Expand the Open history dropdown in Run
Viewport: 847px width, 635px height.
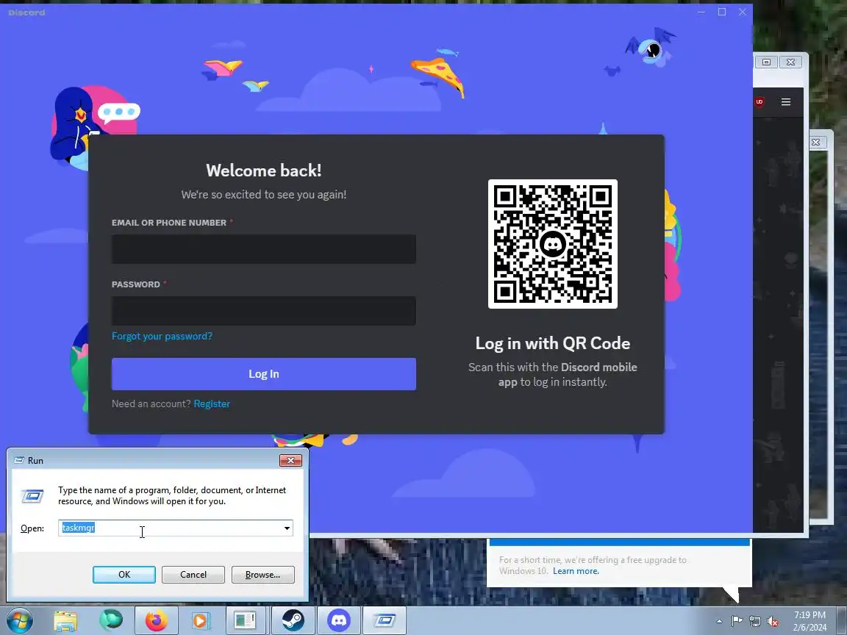click(x=287, y=528)
